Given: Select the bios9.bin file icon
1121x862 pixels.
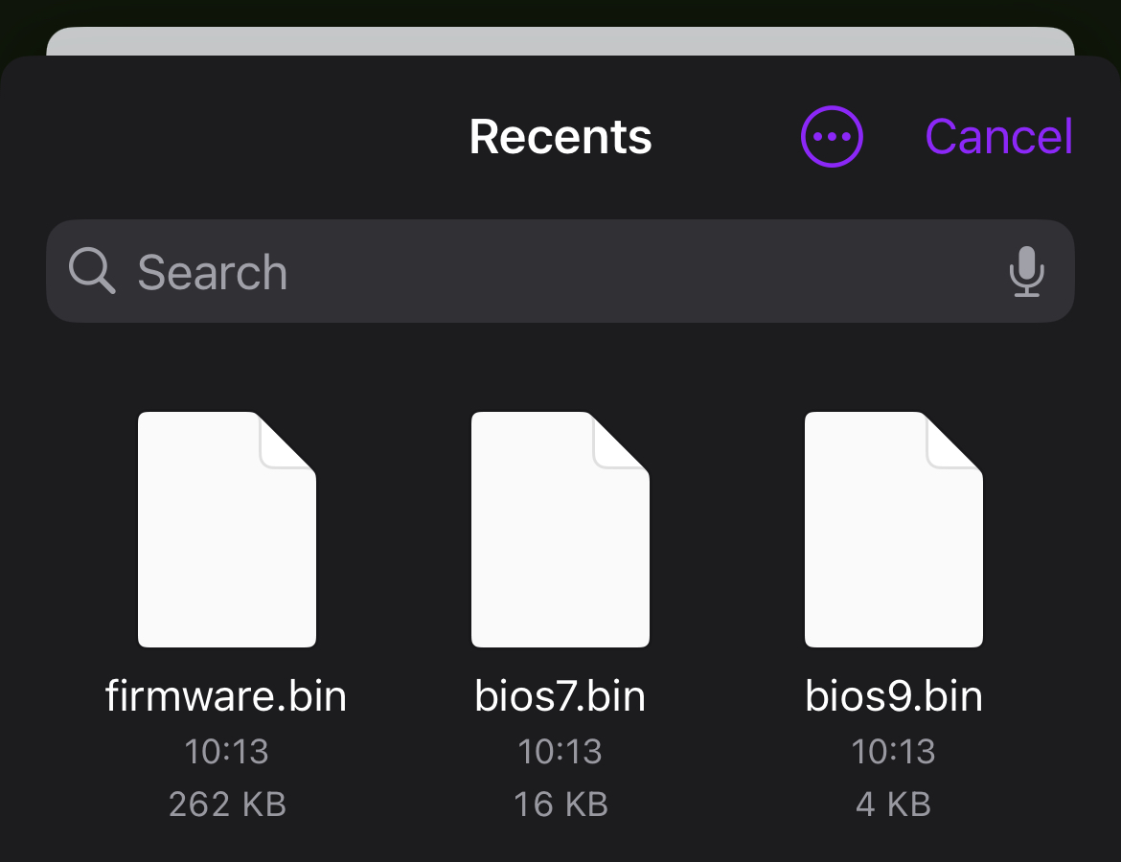Looking at the screenshot, I should (x=893, y=530).
